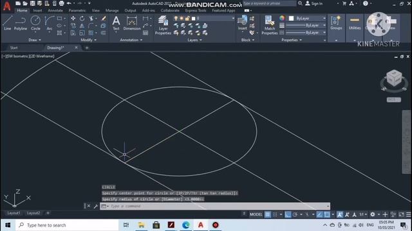The image size is (412, 231).
Task: Activate the Circle tool
Action: point(35,23)
